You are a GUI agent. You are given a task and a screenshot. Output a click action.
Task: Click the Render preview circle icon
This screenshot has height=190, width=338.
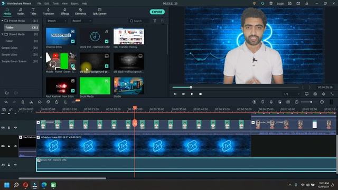coord(255,102)
